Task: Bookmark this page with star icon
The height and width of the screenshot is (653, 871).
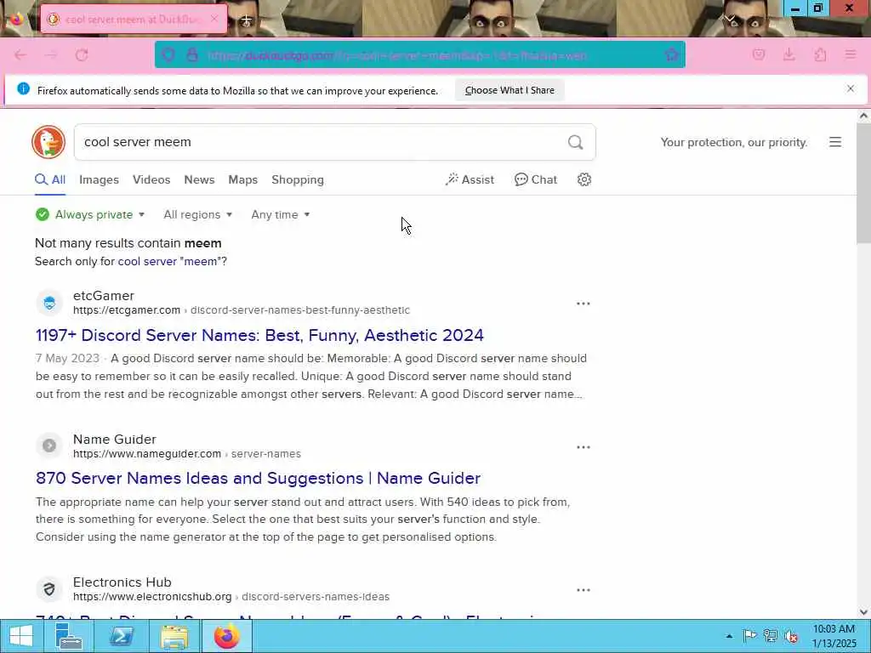Action: tap(672, 54)
